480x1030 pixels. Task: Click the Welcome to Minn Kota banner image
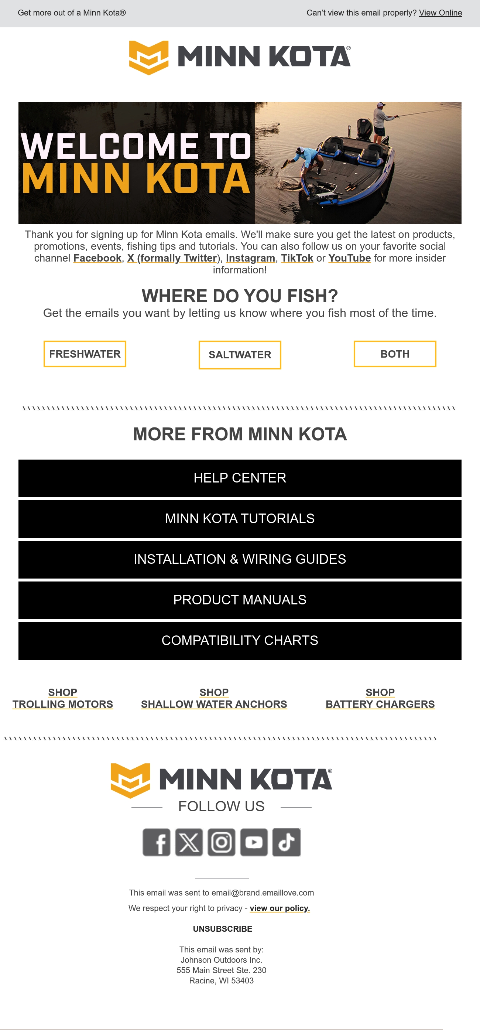[x=240, y=163]
